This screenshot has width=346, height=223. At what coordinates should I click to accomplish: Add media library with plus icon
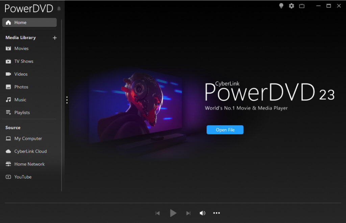(55, 38)
